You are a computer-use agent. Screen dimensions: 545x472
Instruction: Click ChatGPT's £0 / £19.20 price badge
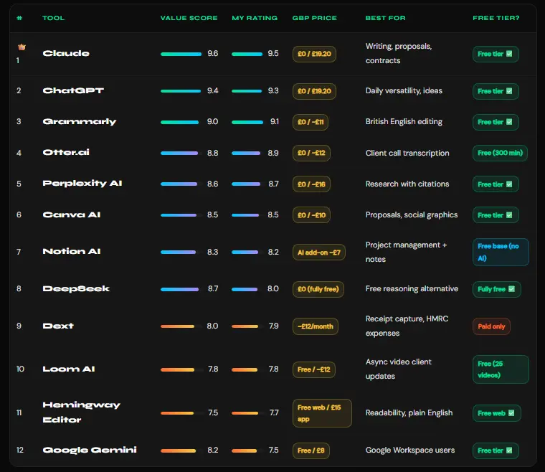(x=314, y=91)
